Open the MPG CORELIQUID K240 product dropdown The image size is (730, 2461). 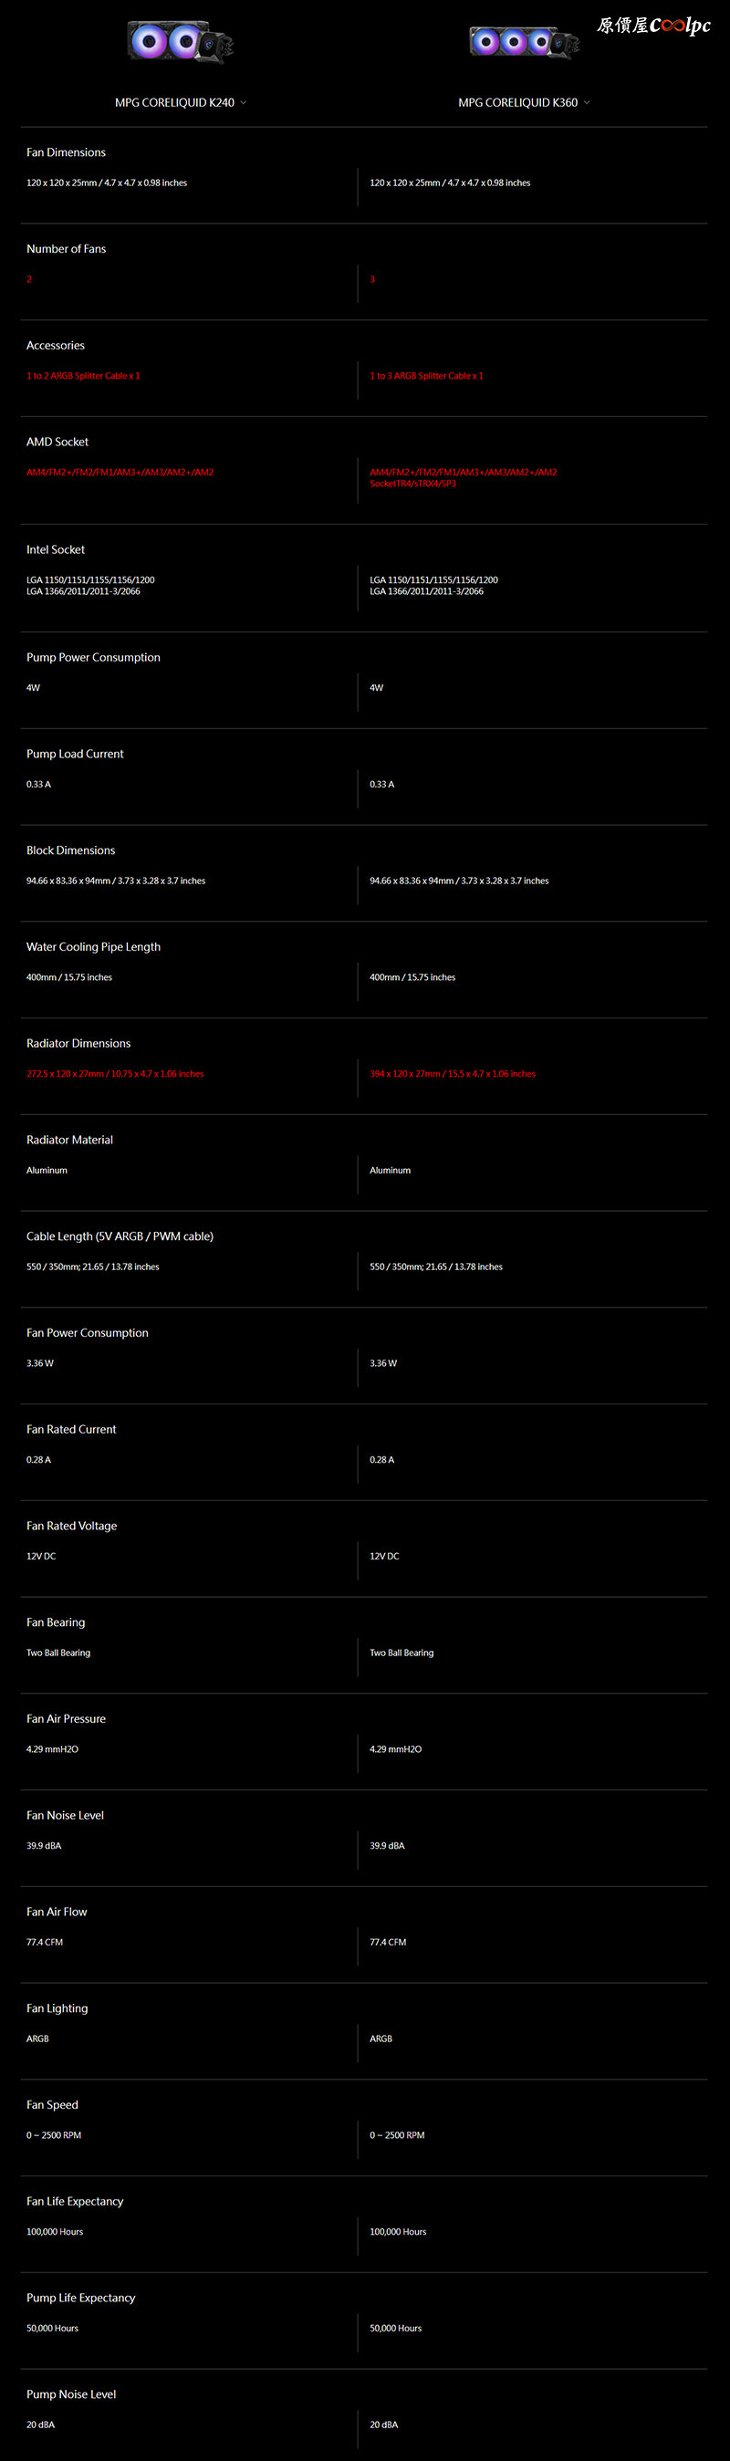click(x=181, y=102)
